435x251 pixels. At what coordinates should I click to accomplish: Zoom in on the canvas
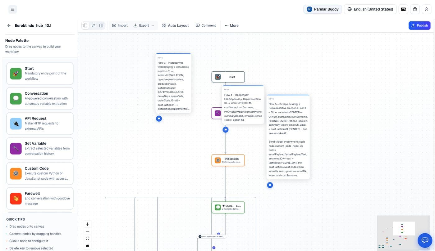point(87,224)
